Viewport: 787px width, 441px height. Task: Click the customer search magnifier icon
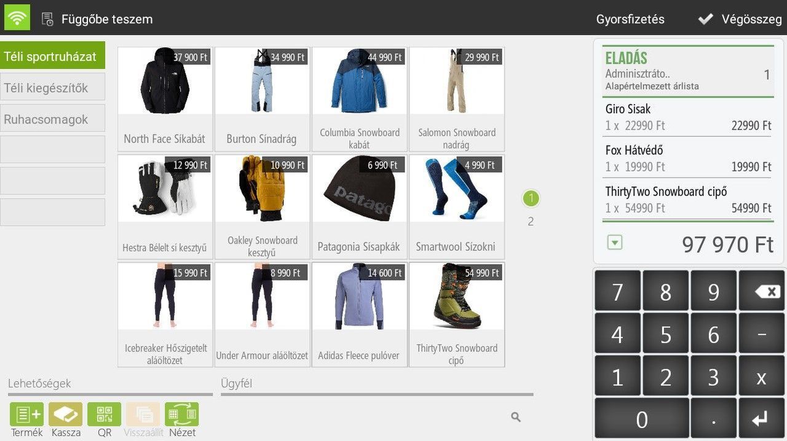[x=516, y=418]
